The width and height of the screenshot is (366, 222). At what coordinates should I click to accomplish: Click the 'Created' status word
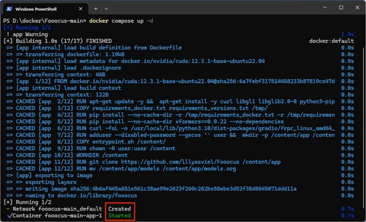tap(119, 209)
